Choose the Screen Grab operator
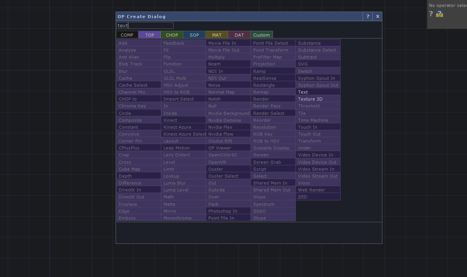Viewport: 467px width, 277px height. click(273, 162)
